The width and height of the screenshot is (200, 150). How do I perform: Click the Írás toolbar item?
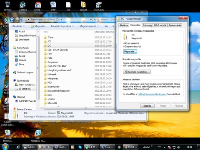click(106, 26)
